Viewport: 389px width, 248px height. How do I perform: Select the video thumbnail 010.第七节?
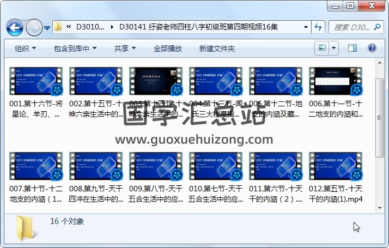point(216,166)
